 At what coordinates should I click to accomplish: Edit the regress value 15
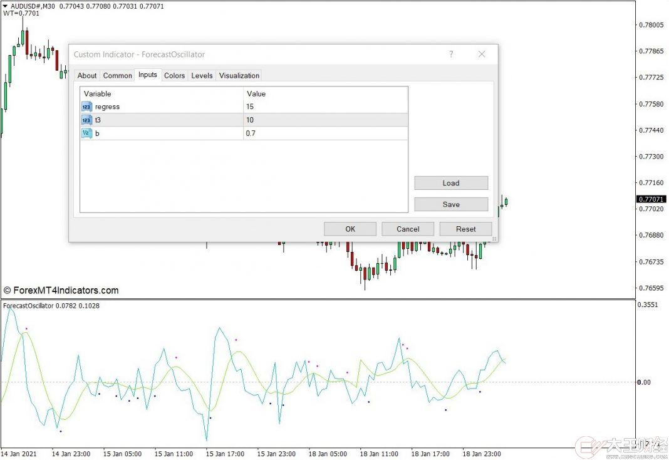click(326, 107)
